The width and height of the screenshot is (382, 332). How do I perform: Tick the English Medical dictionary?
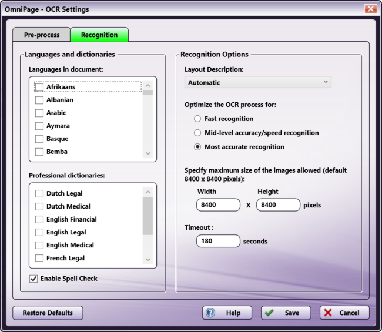pos(39,245)
